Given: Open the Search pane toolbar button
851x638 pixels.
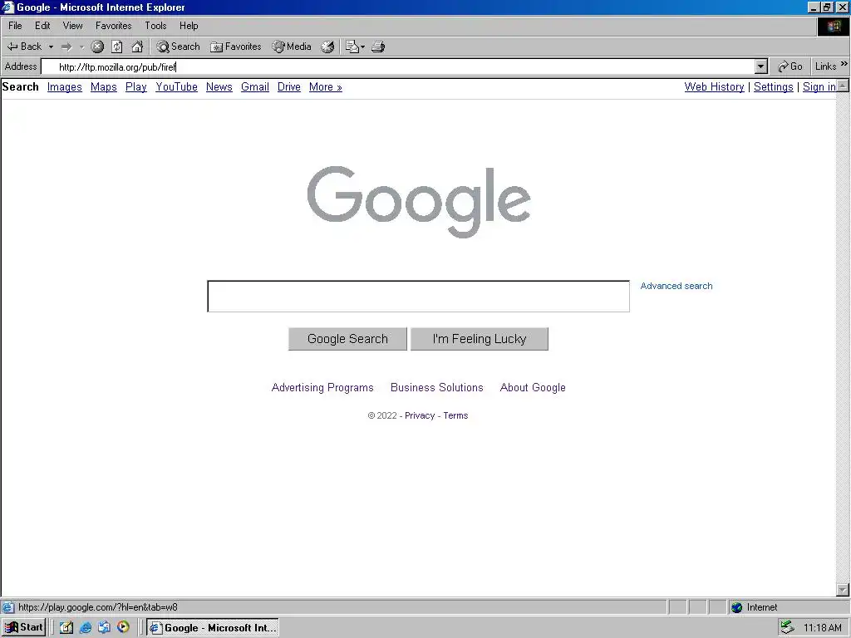Looking at the screenshot, I should pyautogui.click(x=178, y=47).
